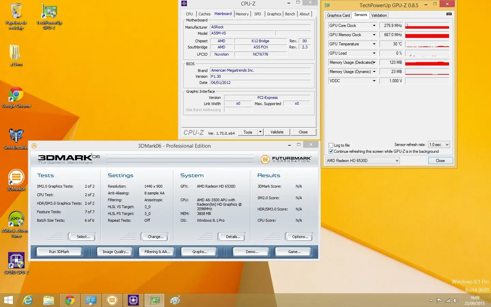Open the Memory tab in CPU-Z
The image size is (491, 307).
[242, 14]
